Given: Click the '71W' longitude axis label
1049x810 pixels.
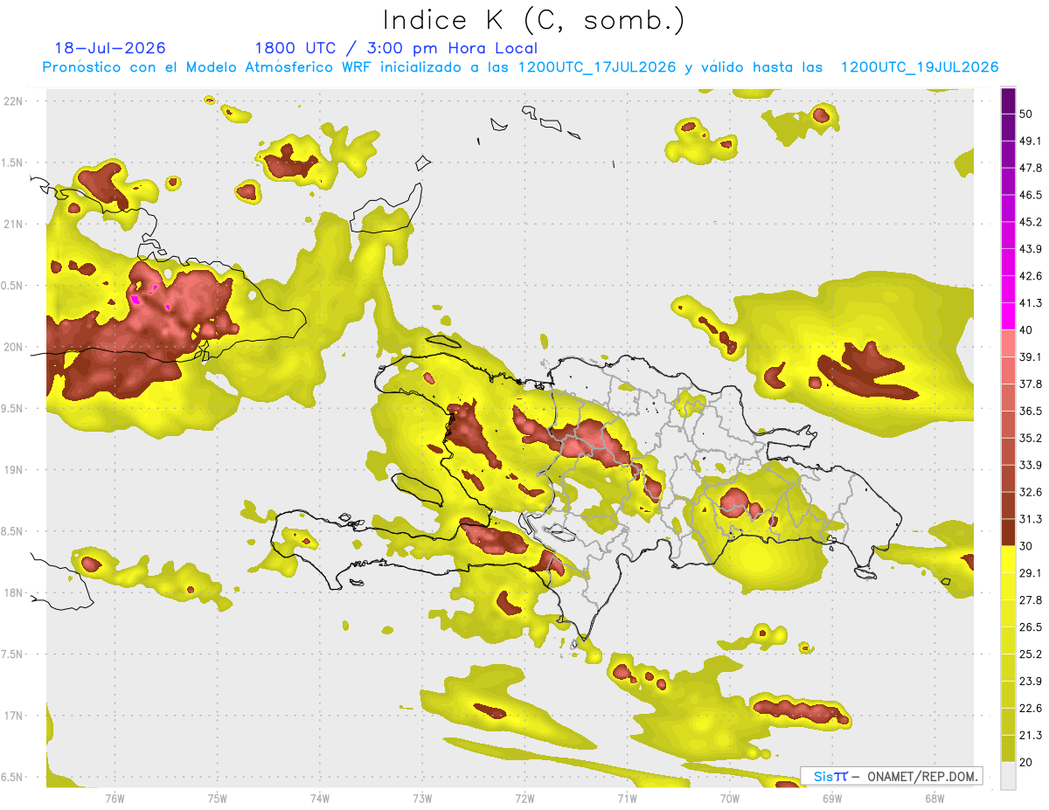Looking at the screenshot, I should pos(627,799).
